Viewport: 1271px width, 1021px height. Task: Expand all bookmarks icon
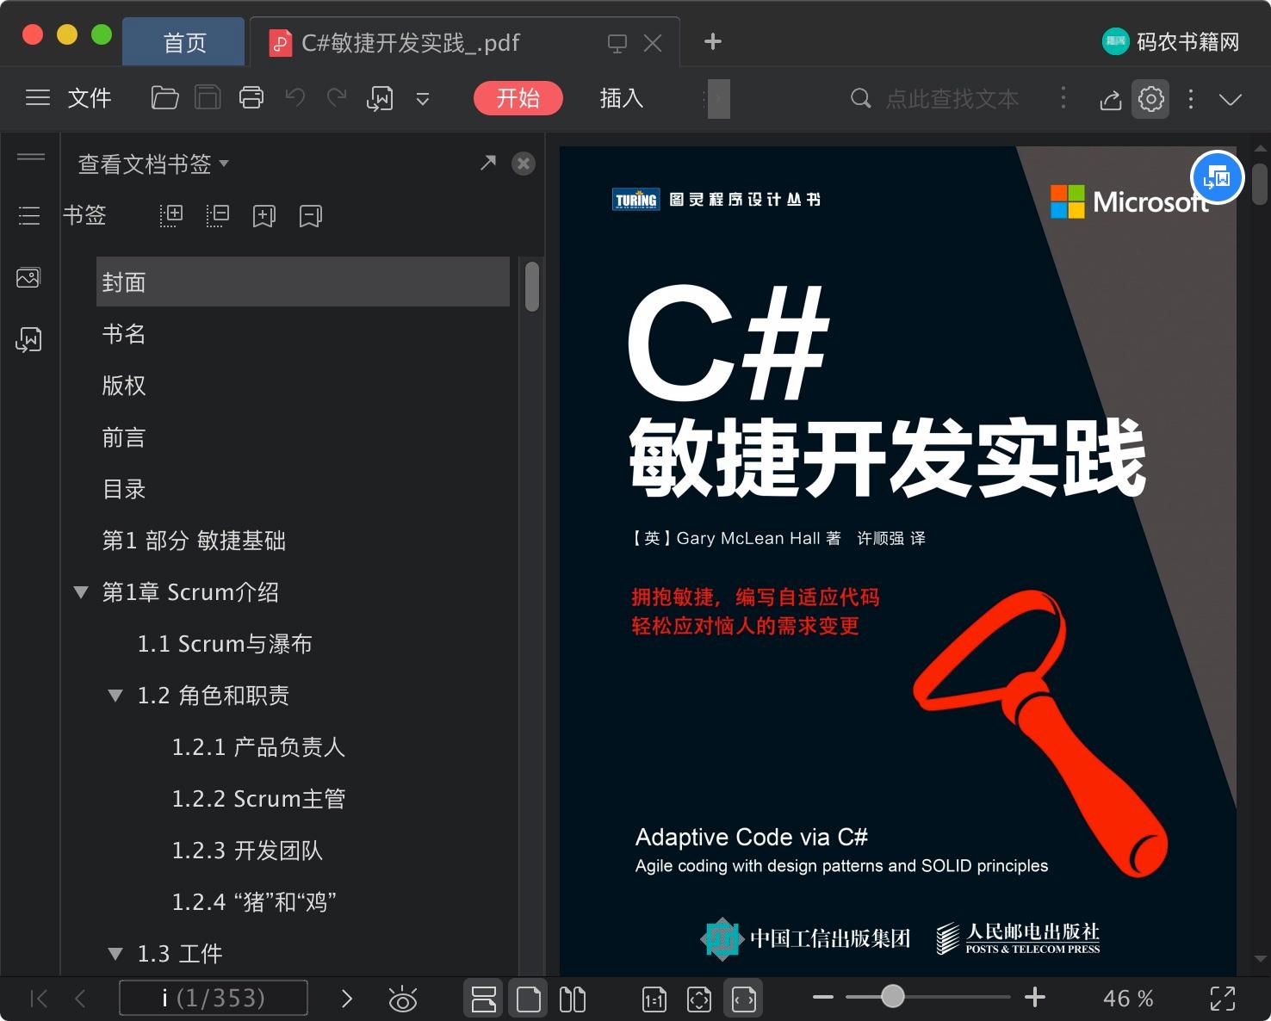tap(171, 215)
